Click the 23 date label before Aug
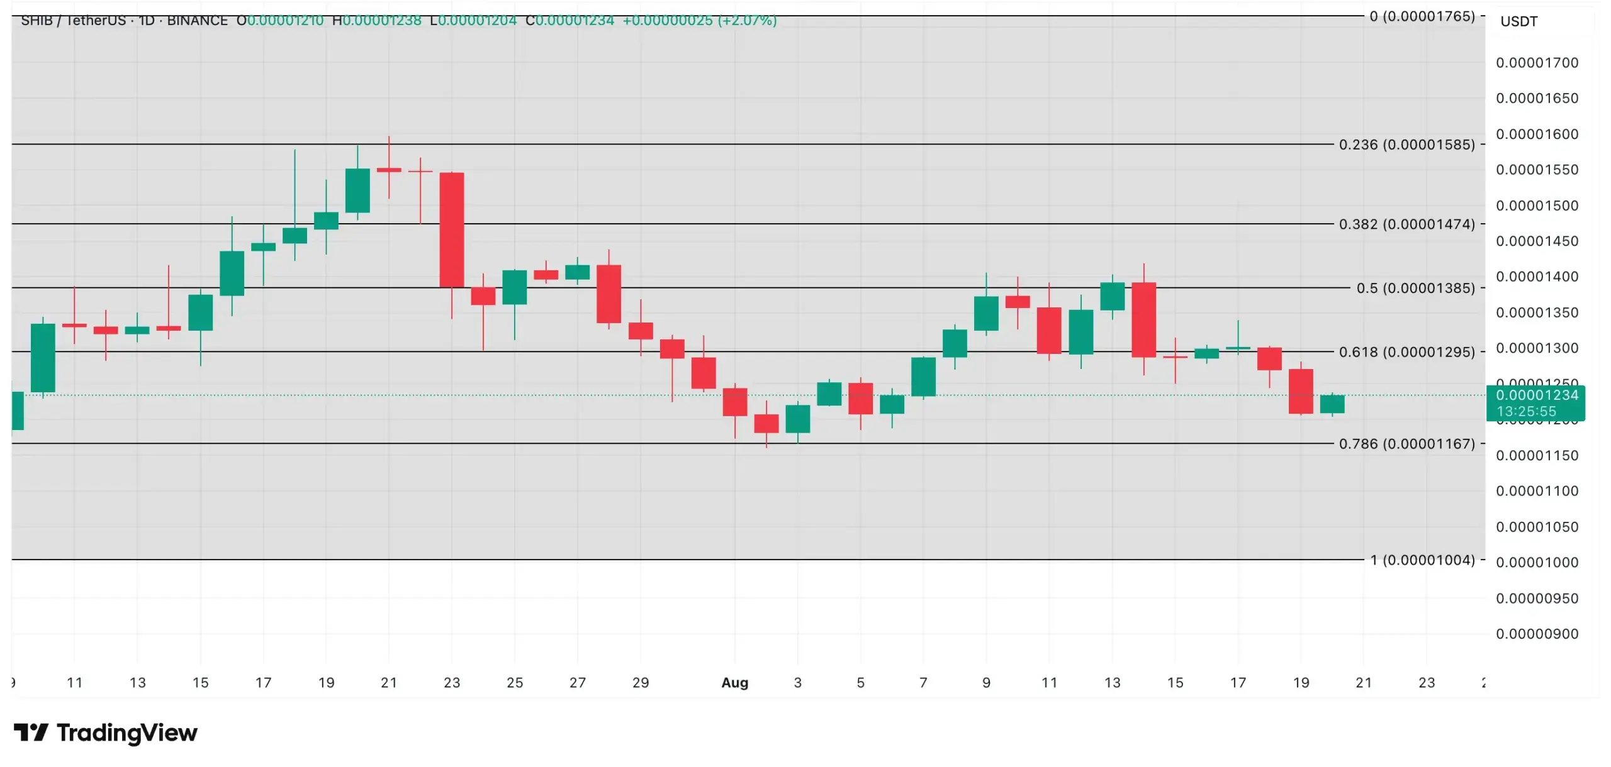 tap(452, 683)
